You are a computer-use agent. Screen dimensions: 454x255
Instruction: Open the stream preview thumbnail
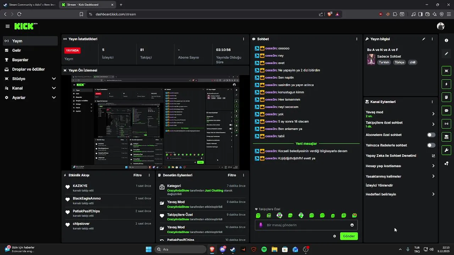pos(155,122)
